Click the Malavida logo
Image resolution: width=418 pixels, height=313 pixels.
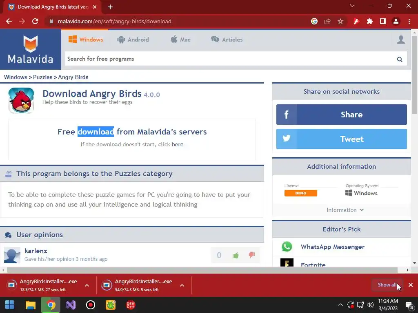(x=30, y=49)
